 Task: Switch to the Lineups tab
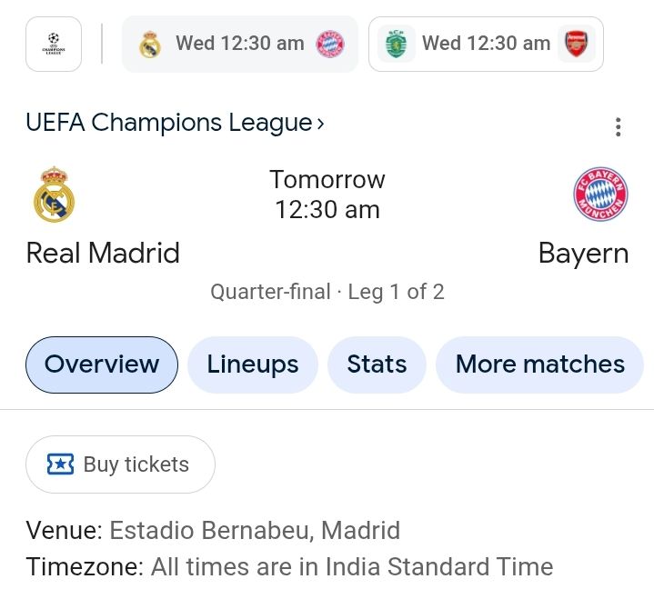tap(253, 364)
